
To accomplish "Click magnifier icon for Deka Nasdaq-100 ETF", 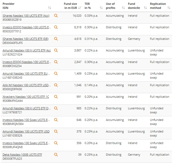I will [x=56, y=155].
